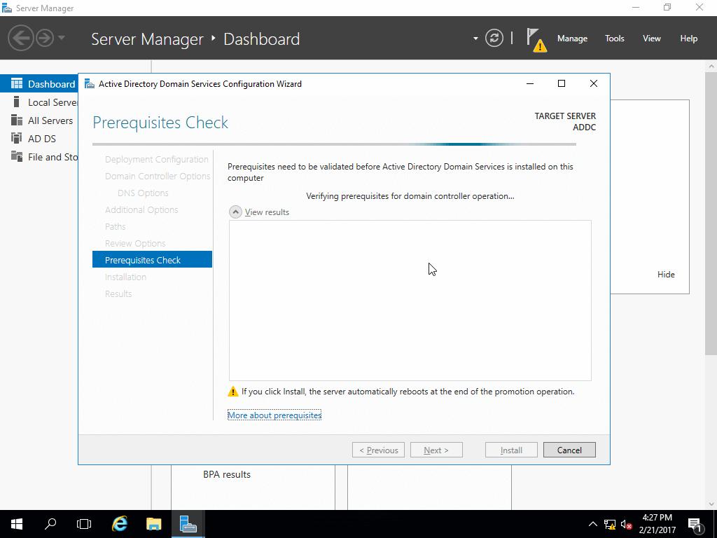The height and width of the screenshot is (538, 717).
Task: Click the Next button in the wizard
Action: 436,450
